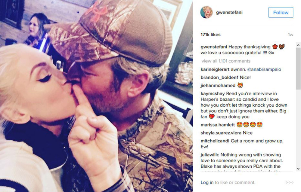Open jiehanmohamed commenter profile
The image size is (301, 192).
tap(218, 85)
